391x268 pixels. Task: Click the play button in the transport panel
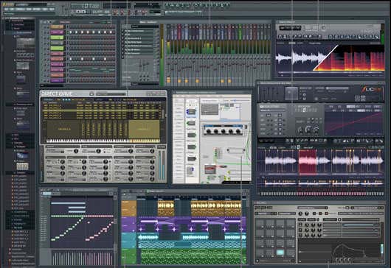78,12
